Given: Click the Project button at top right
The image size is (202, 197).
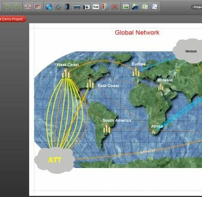Looking at the screenshot, I should [197, 7].
